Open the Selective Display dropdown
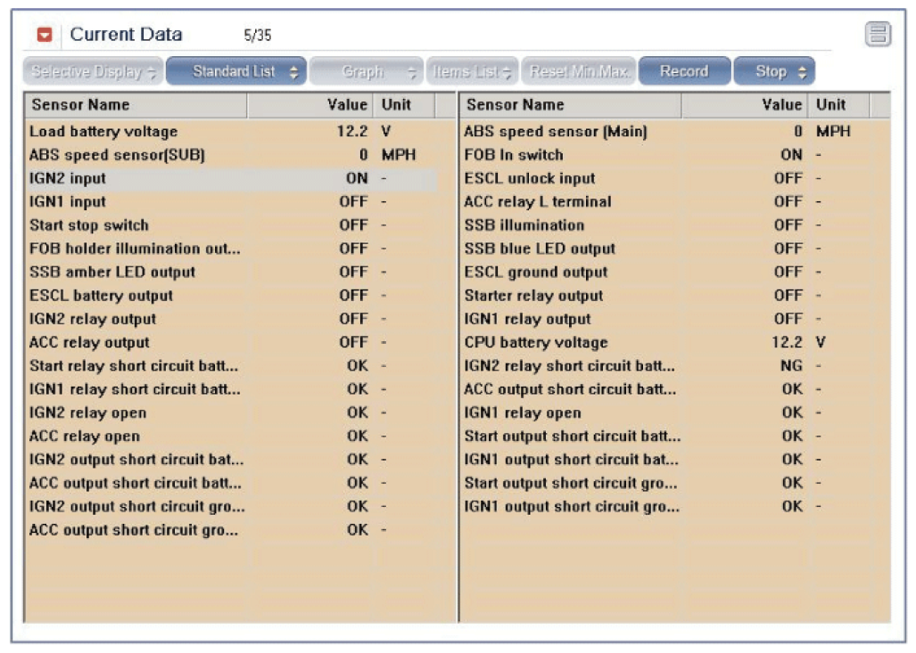 click(93, 71)
